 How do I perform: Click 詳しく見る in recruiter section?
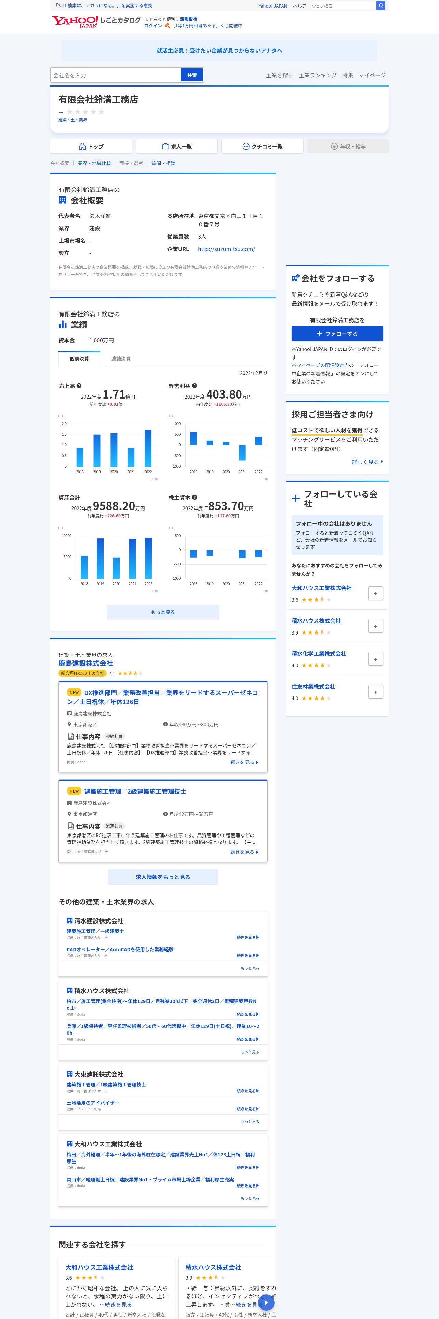[x=367, y=462]
